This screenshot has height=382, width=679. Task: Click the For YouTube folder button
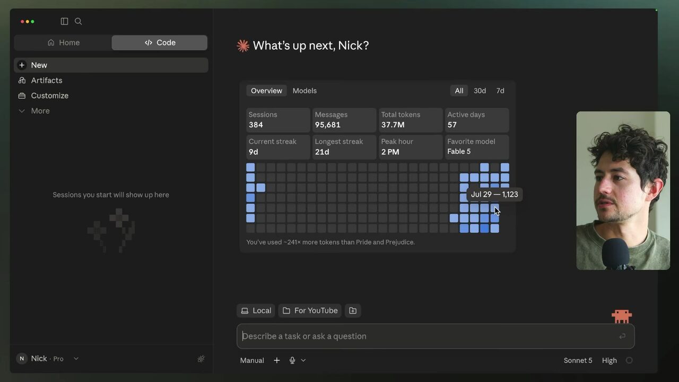click(x=310, y=310)
